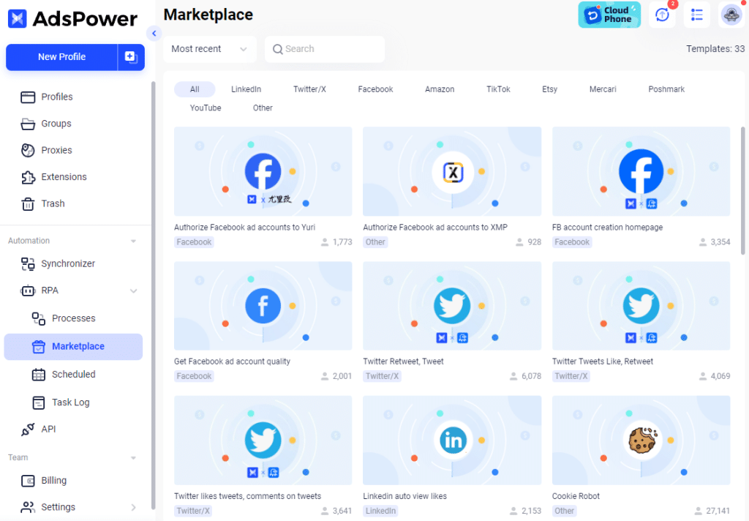Open Authorize Facebook ad accounts to XMP thumbnail
The image size is (749, 521).
[x=452, y=171]
